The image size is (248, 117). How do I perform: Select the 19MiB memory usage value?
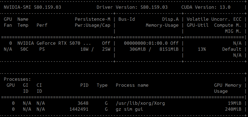pyautogui.click(x=235, y=103)
